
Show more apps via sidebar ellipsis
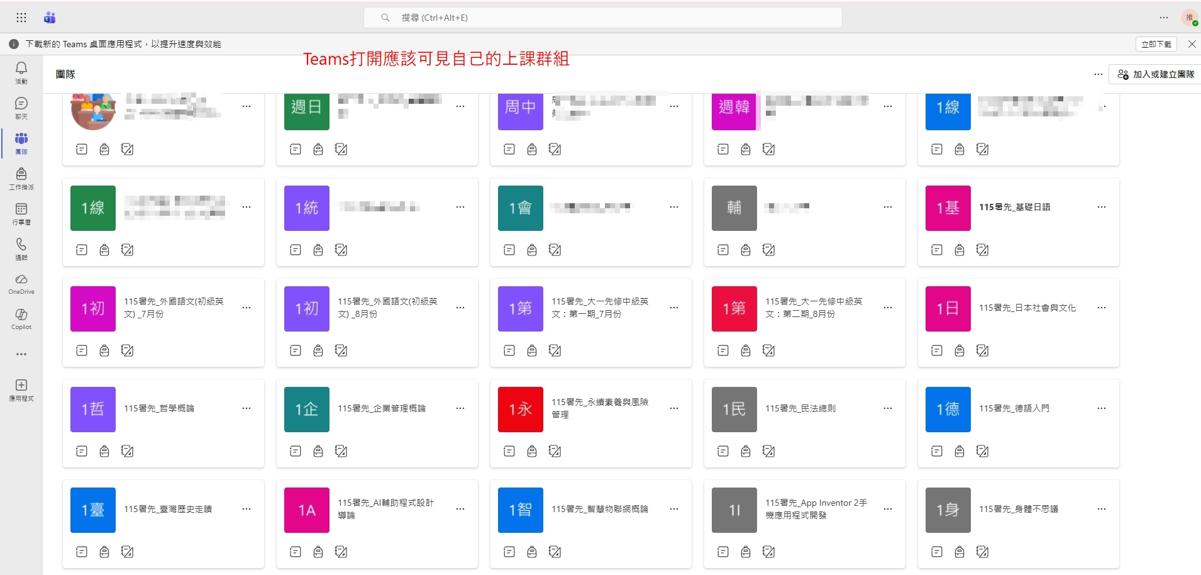point(21,354)
